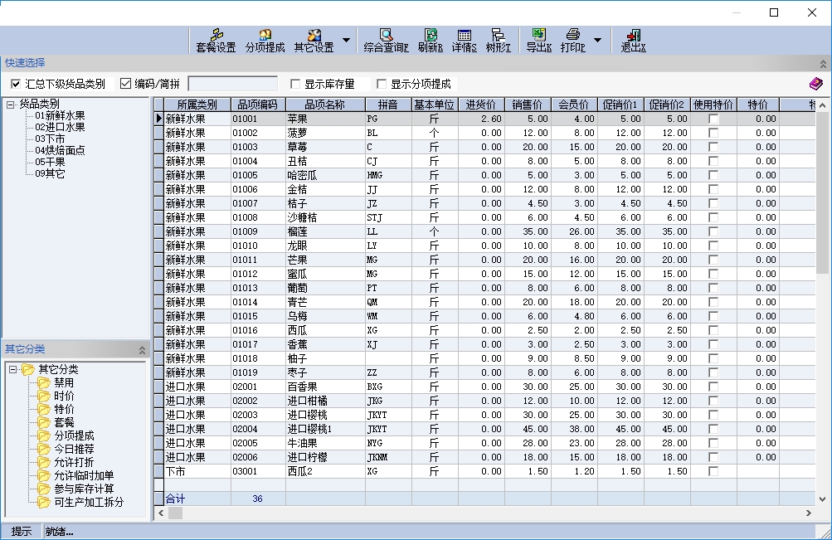This screenshot has height=540, width=832.
Task: Click the 分项提成 toolbar icon
Action: [x=265, y=40]
